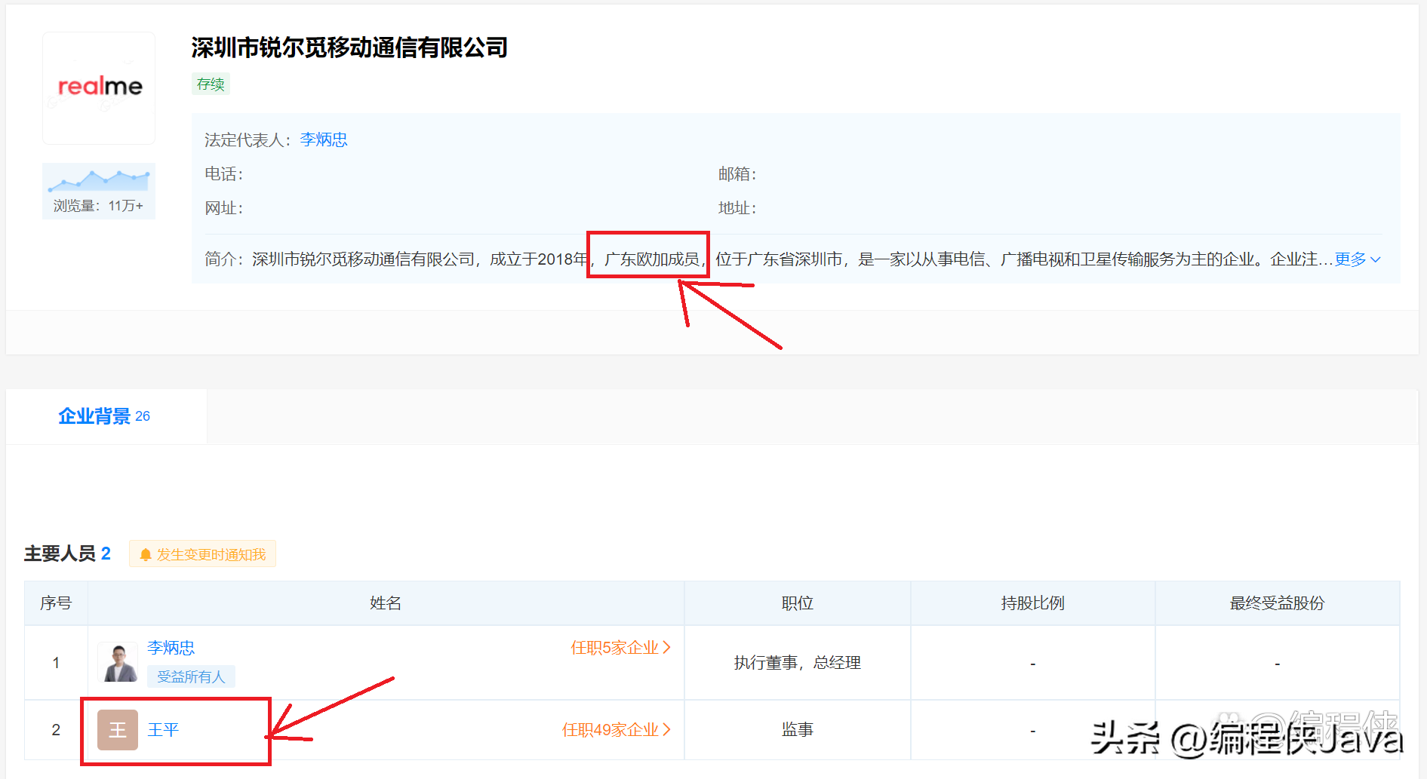Click the 网址 field label
Image resolution: width=1427 pixels, height=779 pixels.
coord(223,208)
